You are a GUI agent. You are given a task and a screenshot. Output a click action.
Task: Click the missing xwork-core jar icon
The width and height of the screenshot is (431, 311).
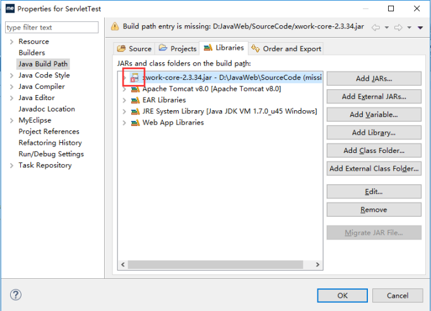coord(134,78)
